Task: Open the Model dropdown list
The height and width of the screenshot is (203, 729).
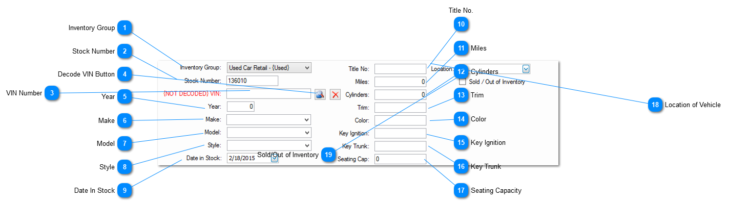Action: tap(268, 133)
